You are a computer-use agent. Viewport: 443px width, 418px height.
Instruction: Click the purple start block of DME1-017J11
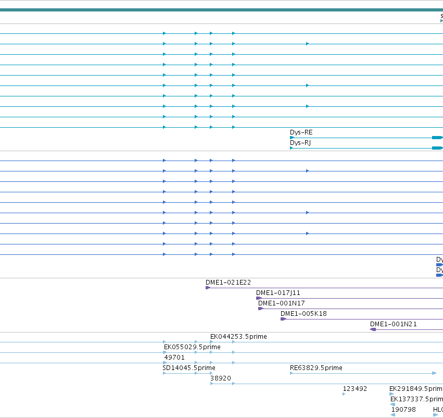259,298
